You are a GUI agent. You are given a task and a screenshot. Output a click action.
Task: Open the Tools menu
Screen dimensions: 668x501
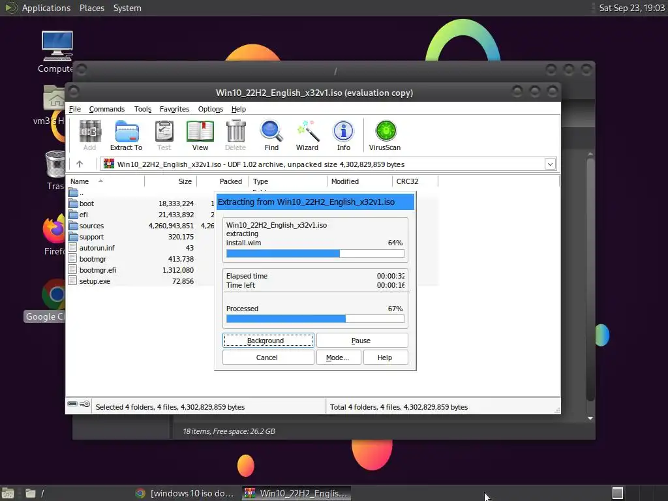point(143,109)
